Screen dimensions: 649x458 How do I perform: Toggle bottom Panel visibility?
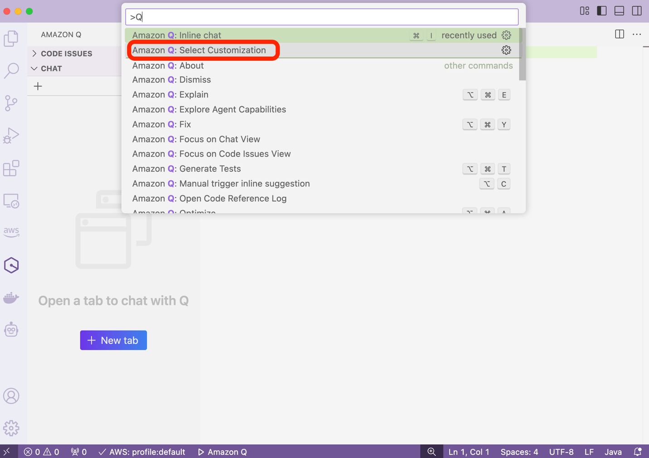pos(619,11)
